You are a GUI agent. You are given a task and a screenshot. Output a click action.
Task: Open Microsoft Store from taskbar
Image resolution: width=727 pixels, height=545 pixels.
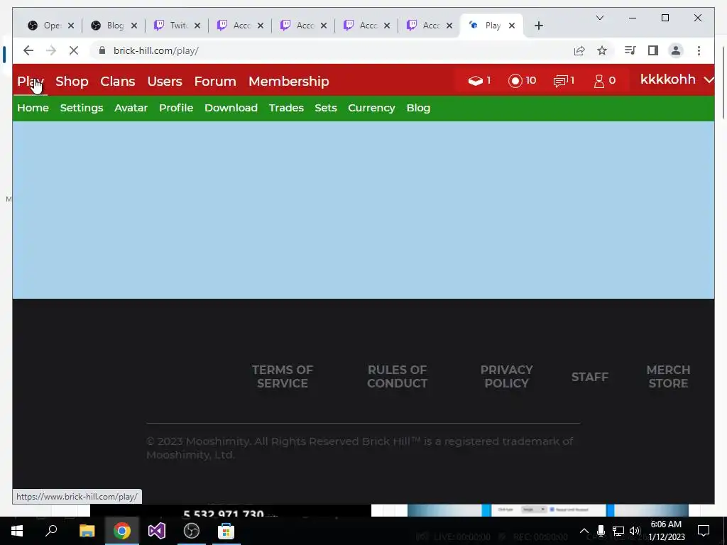click(x=226, y=531)
